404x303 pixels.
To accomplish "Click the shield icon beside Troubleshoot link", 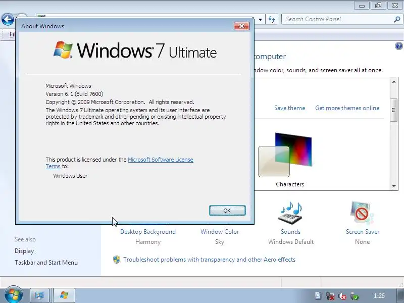I will [117, 260].
